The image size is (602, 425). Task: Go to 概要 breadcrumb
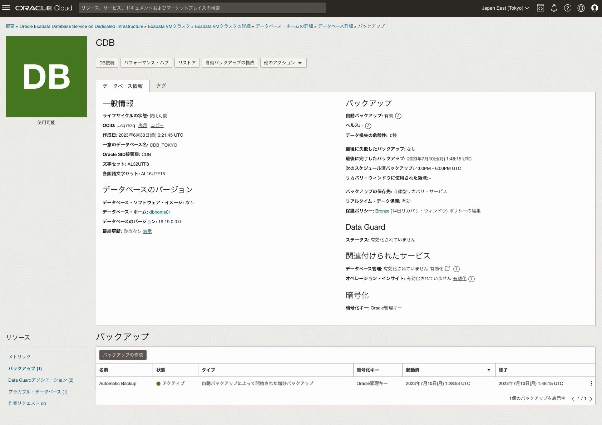10,26
